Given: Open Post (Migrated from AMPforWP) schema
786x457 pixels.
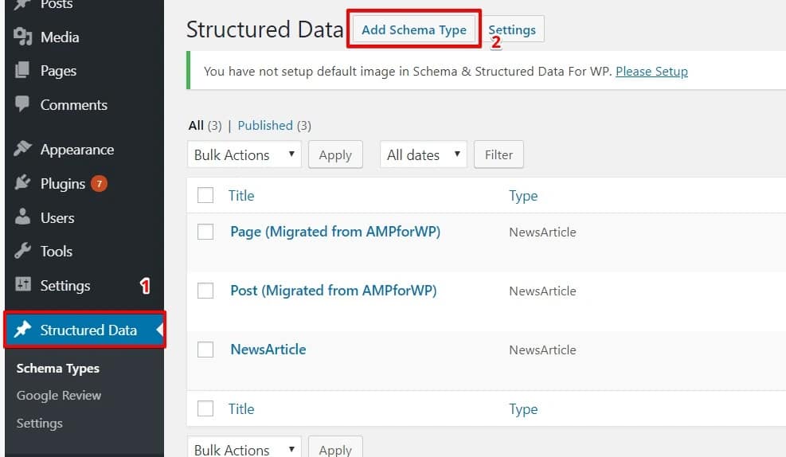Looking at the screenshot, I should pos(334,290).
